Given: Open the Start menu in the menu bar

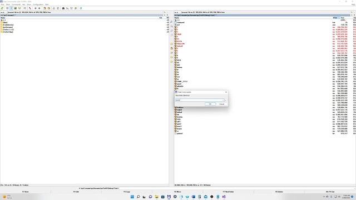Looking at the screenshot, I should coord(47,4).
